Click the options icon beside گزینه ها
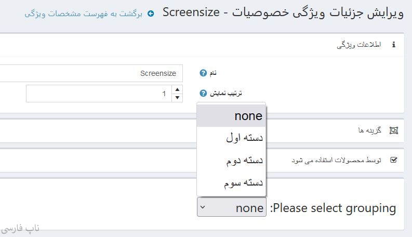412x237 pixels. (x=393, y=130)
